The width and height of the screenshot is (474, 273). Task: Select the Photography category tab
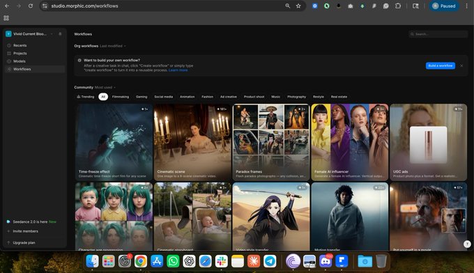click(296, 97)
